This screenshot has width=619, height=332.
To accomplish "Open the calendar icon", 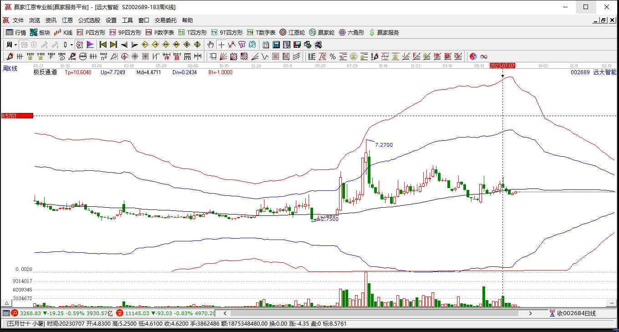I will click(266, 45).
